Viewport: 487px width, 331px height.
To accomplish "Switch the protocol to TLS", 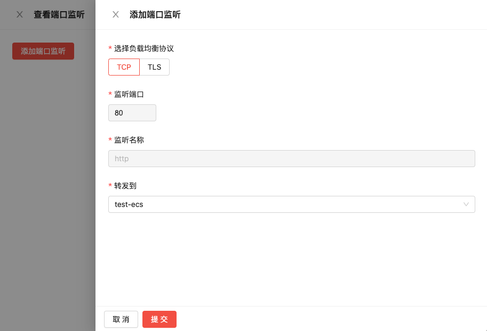I will tap(154, 67).
